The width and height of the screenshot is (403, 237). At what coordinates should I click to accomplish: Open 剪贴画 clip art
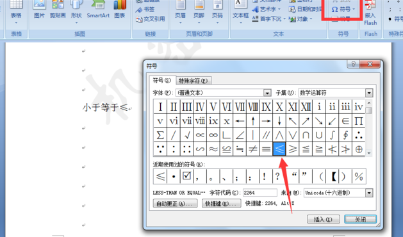[58, 10]
